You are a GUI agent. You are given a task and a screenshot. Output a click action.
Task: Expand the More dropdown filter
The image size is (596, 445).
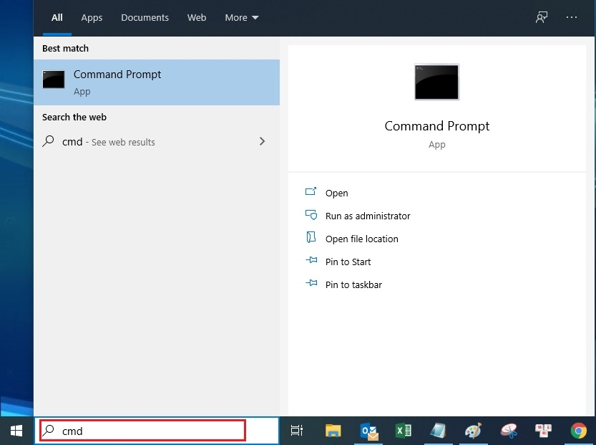(x=241, y=17)
